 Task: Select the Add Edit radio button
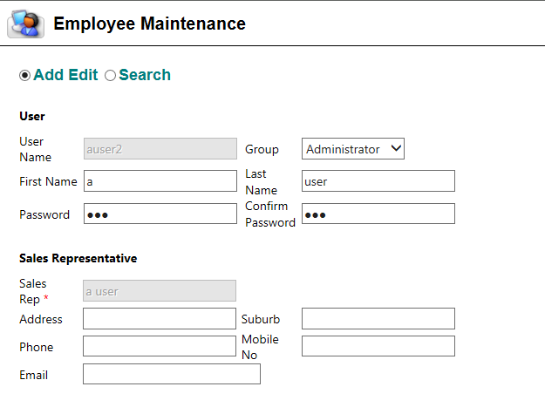(24, 75)
